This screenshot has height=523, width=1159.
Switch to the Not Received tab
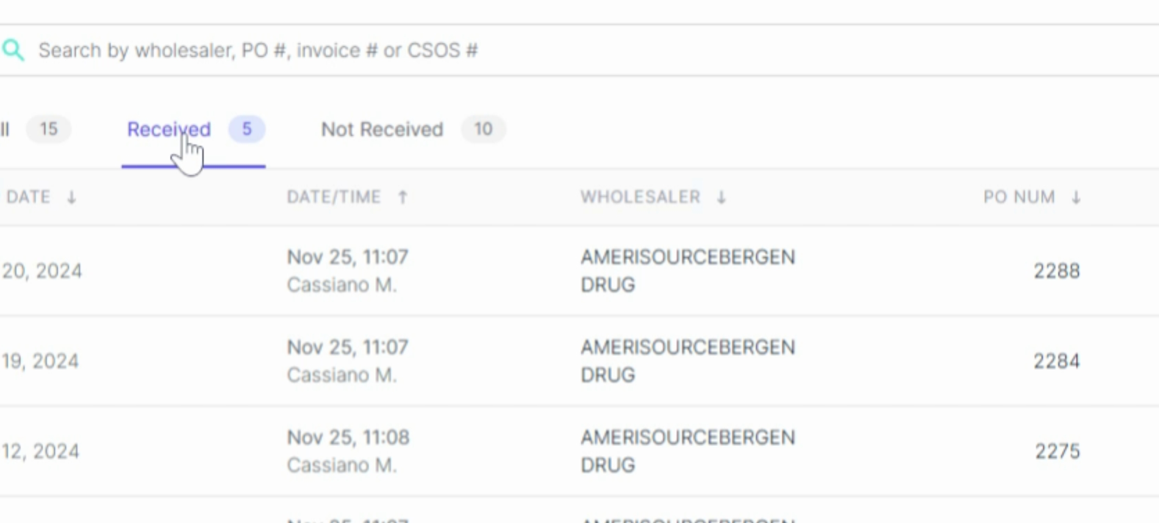pyautogui.click(x=382, y=129)
